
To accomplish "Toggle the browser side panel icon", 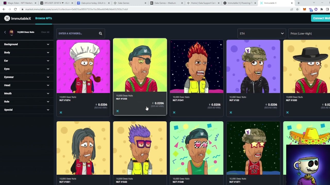I will point(327,9).
